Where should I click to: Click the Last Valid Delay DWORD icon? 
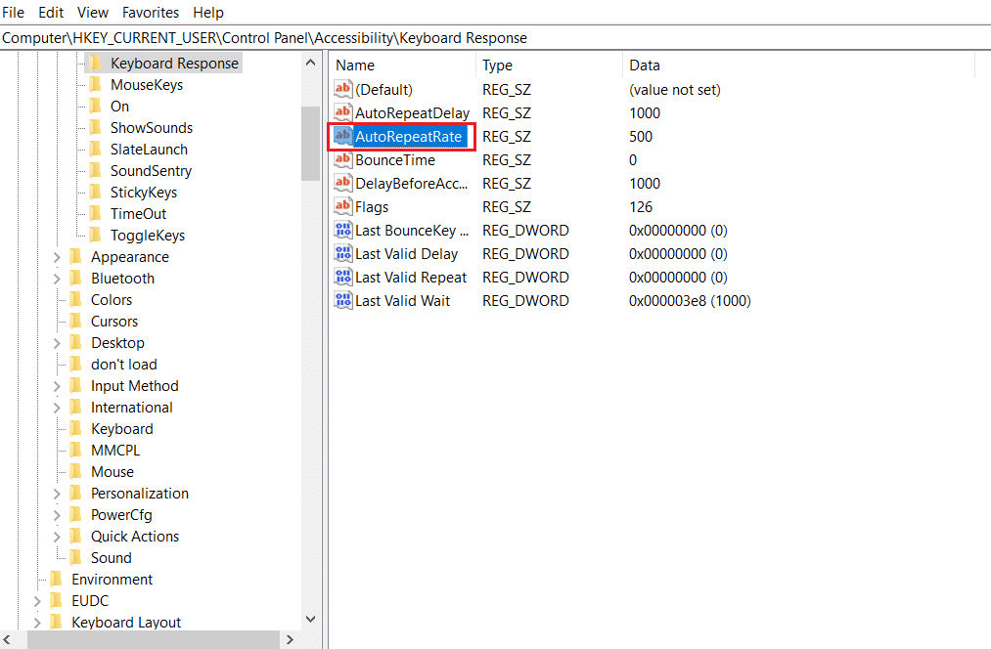pos(342,253)
